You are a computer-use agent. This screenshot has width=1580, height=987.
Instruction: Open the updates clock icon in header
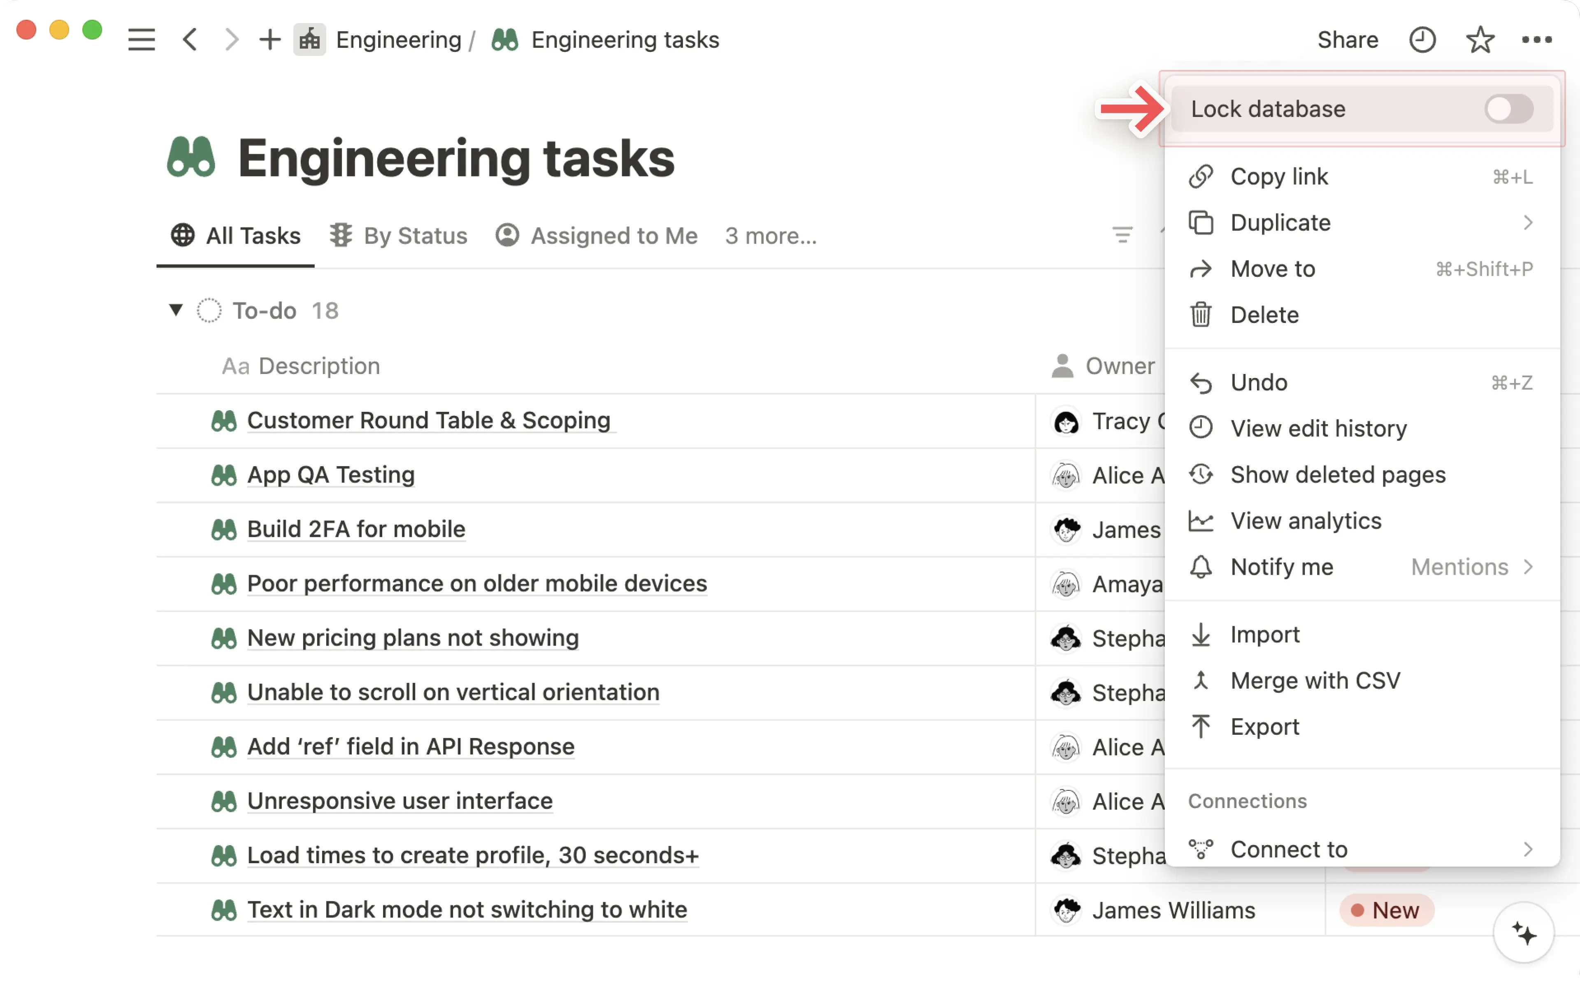tap(1422, 40)
